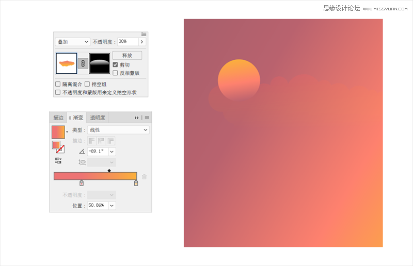Image resolution: width=413 pixels, height=266 pixels.
Task: Enable the 隔离混合 checkbox
Action: click(x=58, y=84)
